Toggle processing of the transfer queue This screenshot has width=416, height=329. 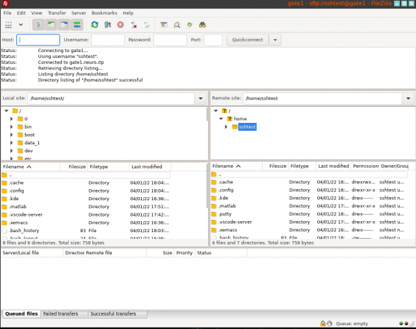click(x=107, y=25)
